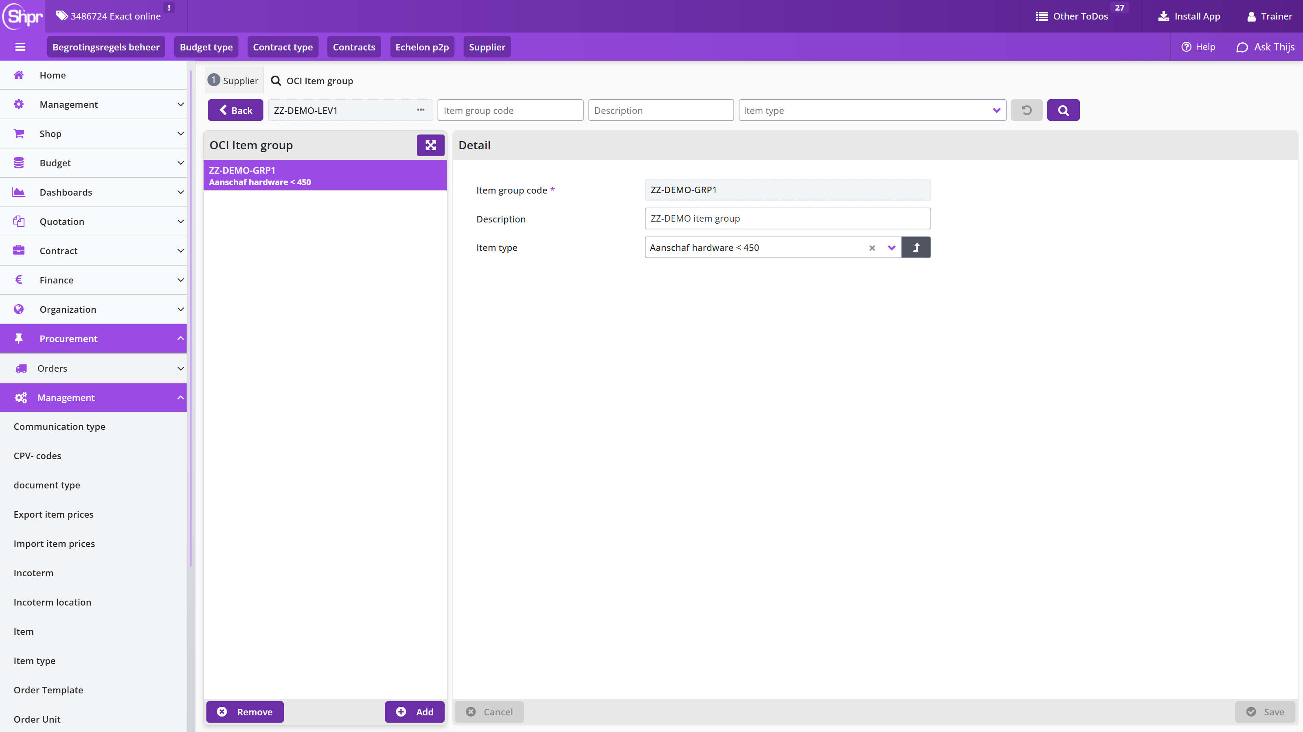
Task: Click Add button
Action: (x=414, y=712)
